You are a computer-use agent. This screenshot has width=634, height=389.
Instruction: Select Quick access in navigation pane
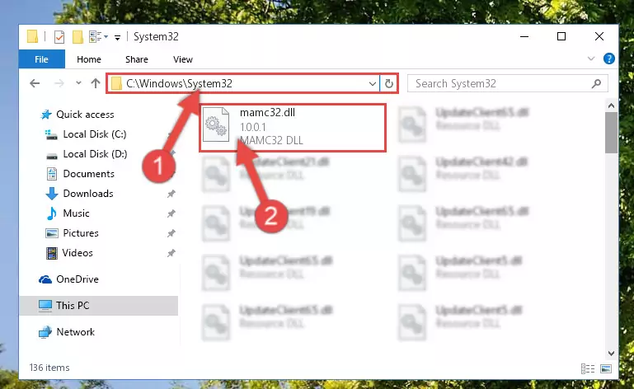85,115
